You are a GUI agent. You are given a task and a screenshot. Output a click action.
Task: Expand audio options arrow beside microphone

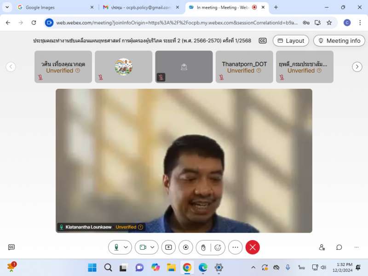(x=126, y=247)
